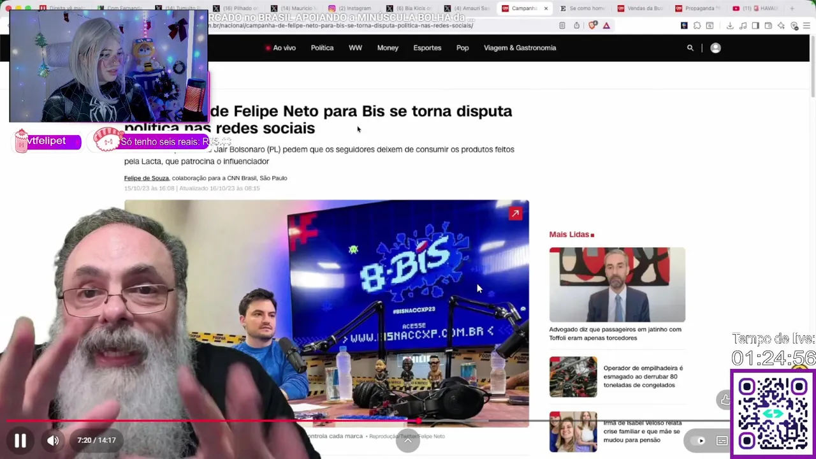This screenshot has width=816, height=459.
Task: Click the page's vertical scrollbar at right
Action: pyautogui.click(x=812, y=67)
